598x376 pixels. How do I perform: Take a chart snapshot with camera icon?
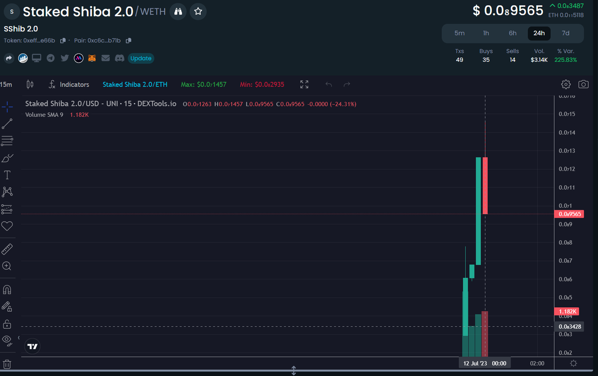tap(584, 85)
